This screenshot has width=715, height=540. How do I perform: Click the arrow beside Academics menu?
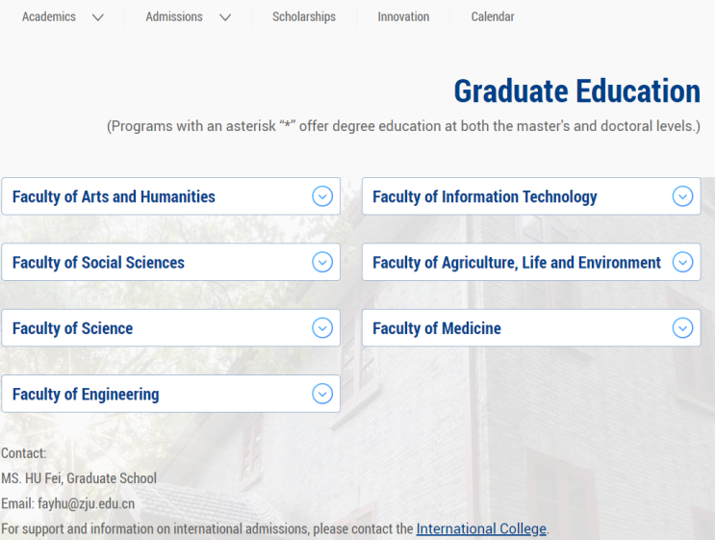(x=98, y=17)
